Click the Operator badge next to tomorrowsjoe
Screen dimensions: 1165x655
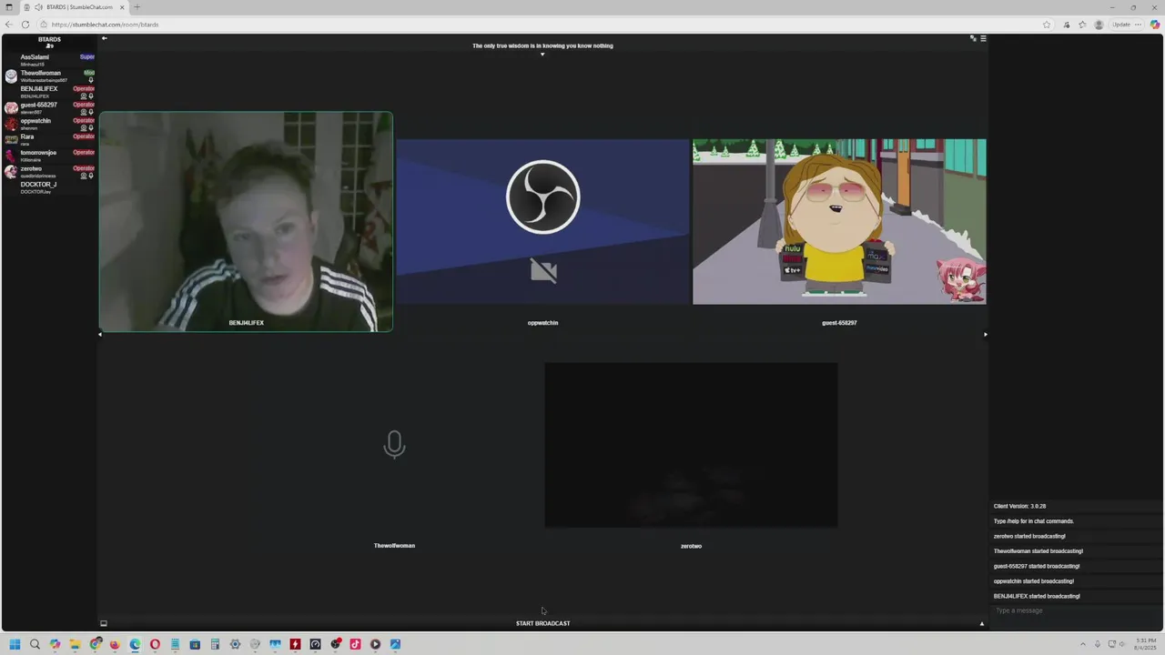[x=84, y=153]
